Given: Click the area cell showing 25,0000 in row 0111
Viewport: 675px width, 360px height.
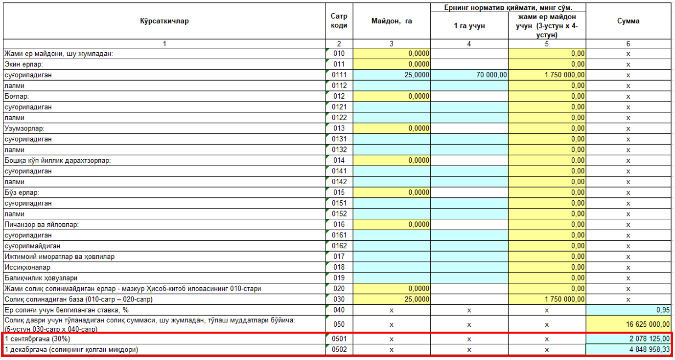Looking at the screenshot, I should click(392, 75).
